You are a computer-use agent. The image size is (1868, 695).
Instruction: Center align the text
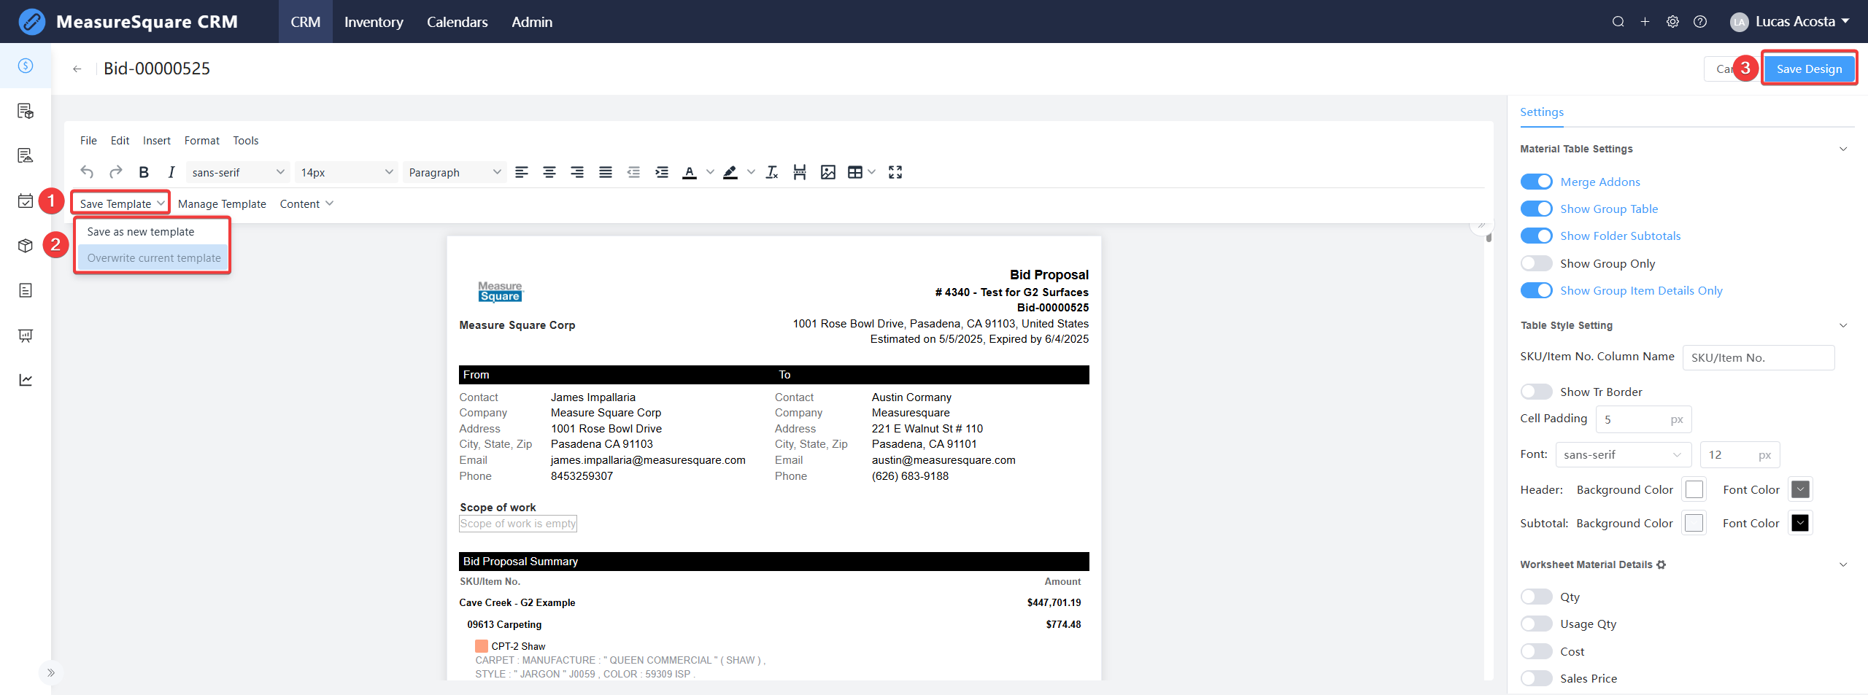point(549,172)
